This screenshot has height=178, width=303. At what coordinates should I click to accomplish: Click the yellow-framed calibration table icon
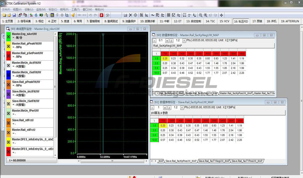pyautogui.click(x=52, y=15)
